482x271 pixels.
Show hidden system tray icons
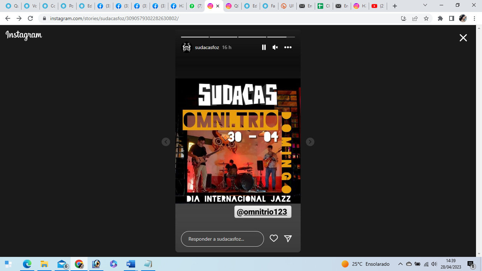coord(400,264)
